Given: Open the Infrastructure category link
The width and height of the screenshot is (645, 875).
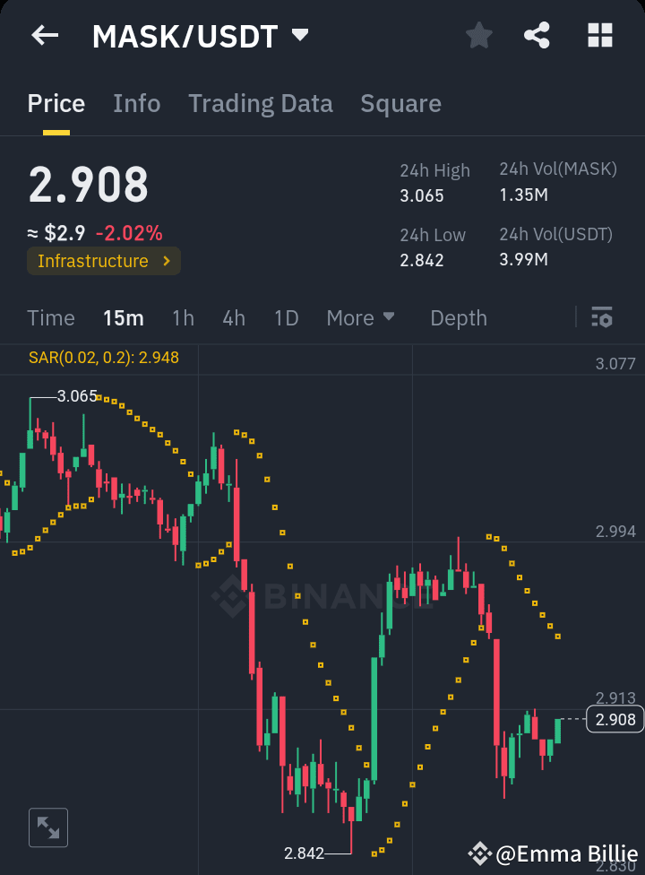Looking at the screenshot, I should [x=103, y=261].
